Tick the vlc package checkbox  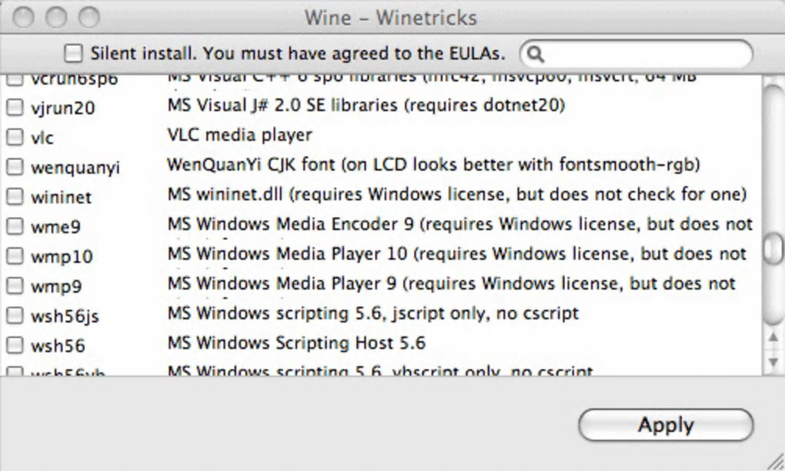pos(15,138)
